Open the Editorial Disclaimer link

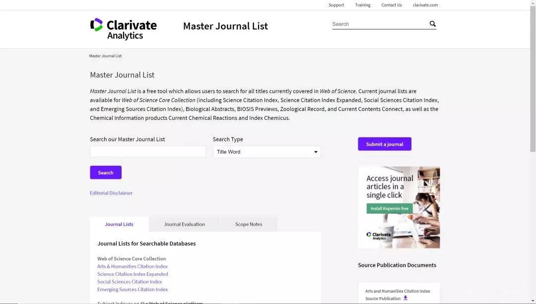pos(111,193)
